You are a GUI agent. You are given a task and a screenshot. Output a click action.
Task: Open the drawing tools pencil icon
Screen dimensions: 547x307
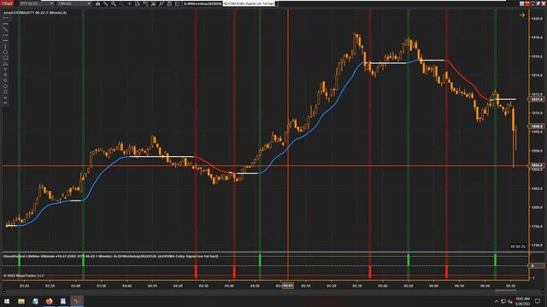[x=106, y=3]
